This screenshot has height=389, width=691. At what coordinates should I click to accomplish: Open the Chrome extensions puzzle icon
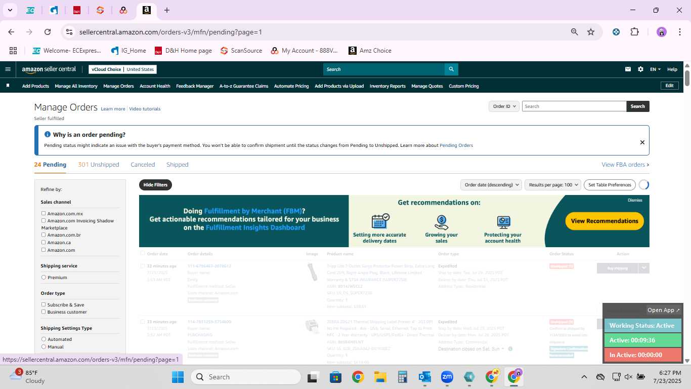634,32
